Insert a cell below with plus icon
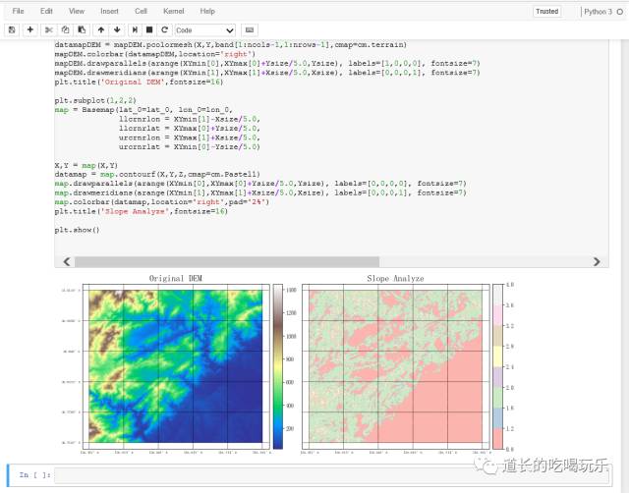 pos(30,30)
